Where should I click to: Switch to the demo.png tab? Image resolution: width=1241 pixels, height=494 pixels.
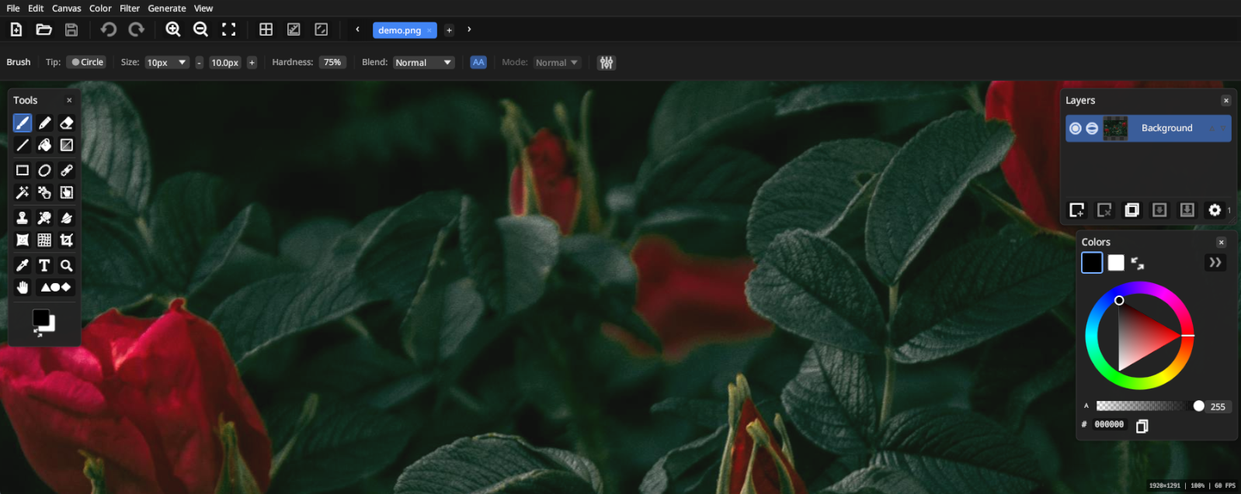click(400, 30)
